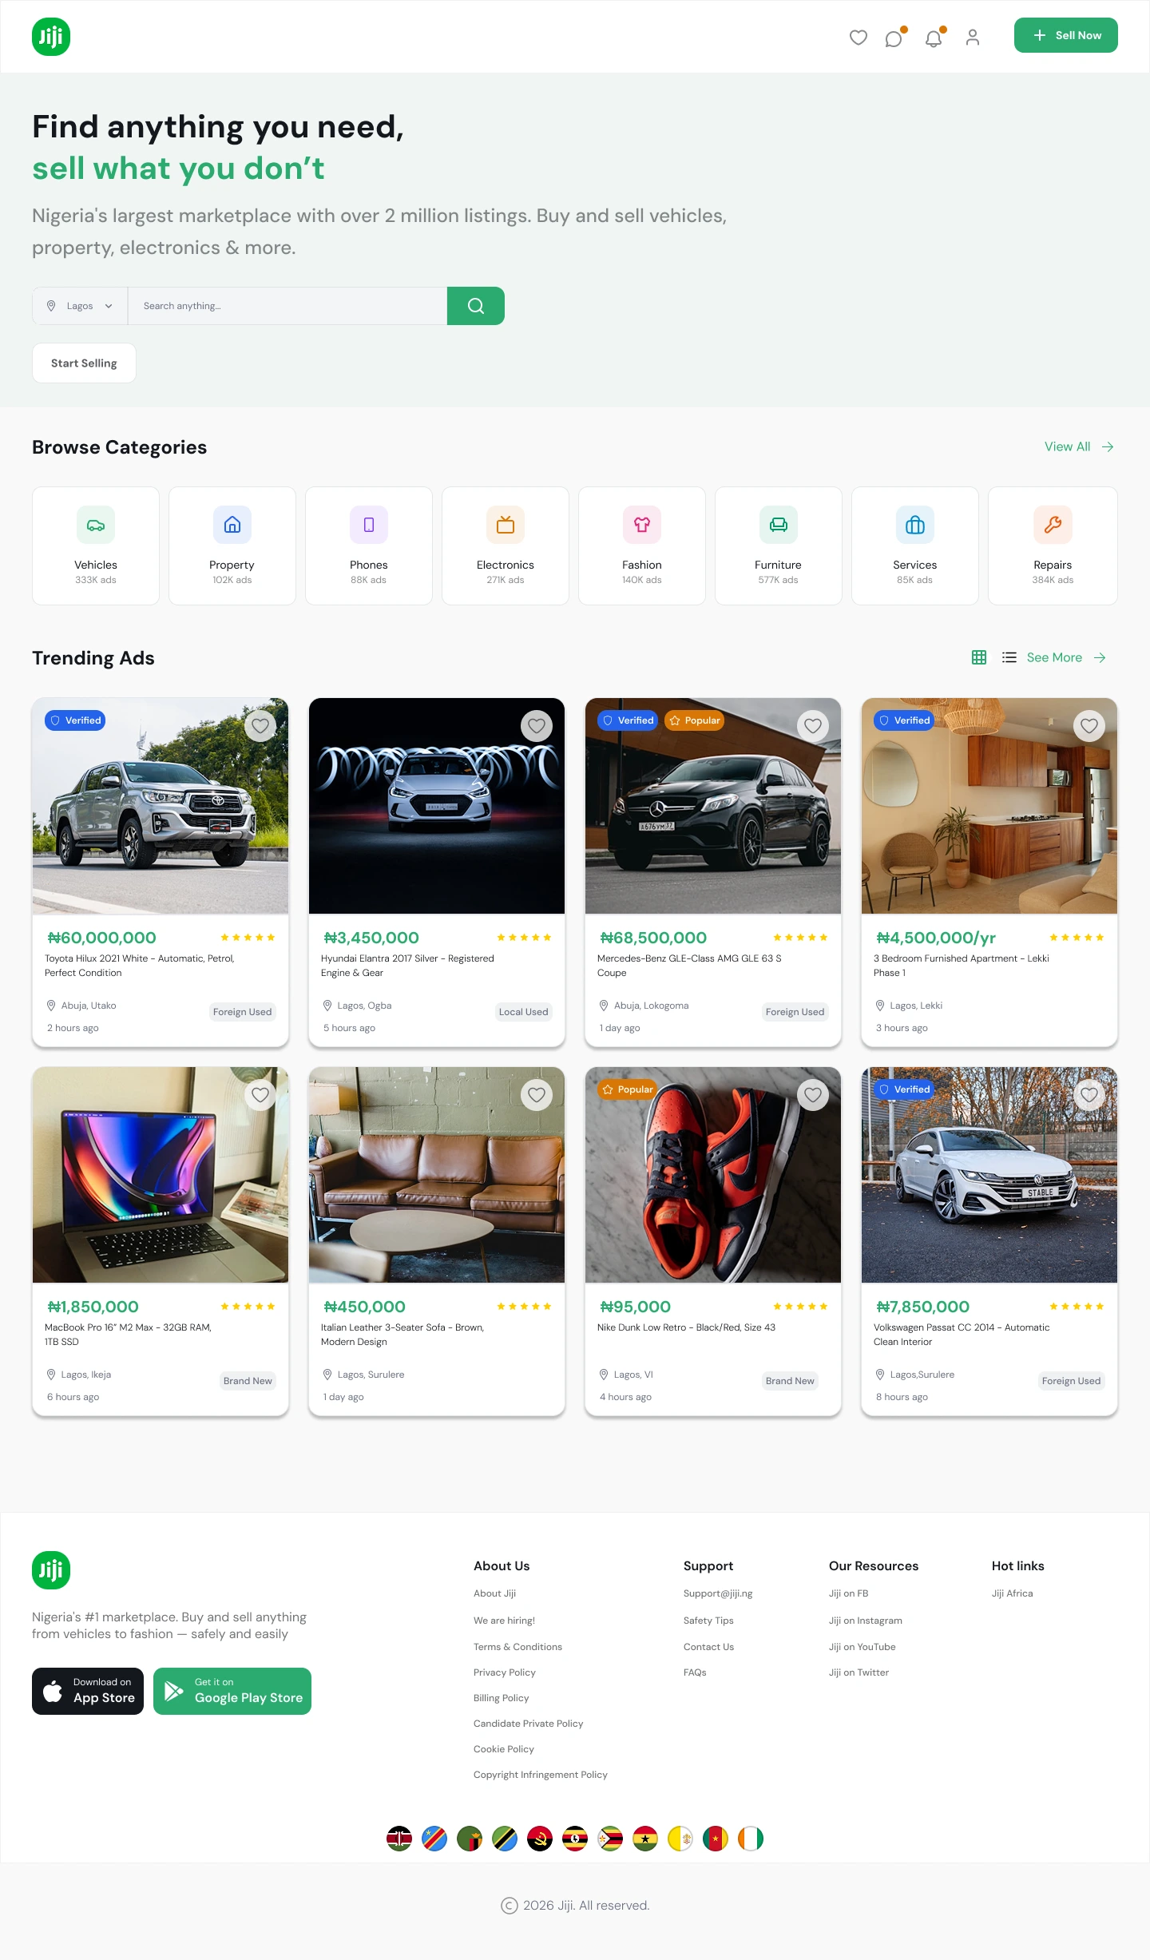Open the Nike Dunk sneakers photo

[x=713, y=1175]
